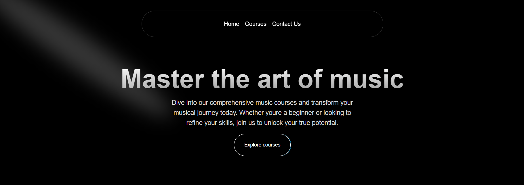Click the word "music" in the headline
Viewport: 524px width, 185px height.
(x=367, y=79)
